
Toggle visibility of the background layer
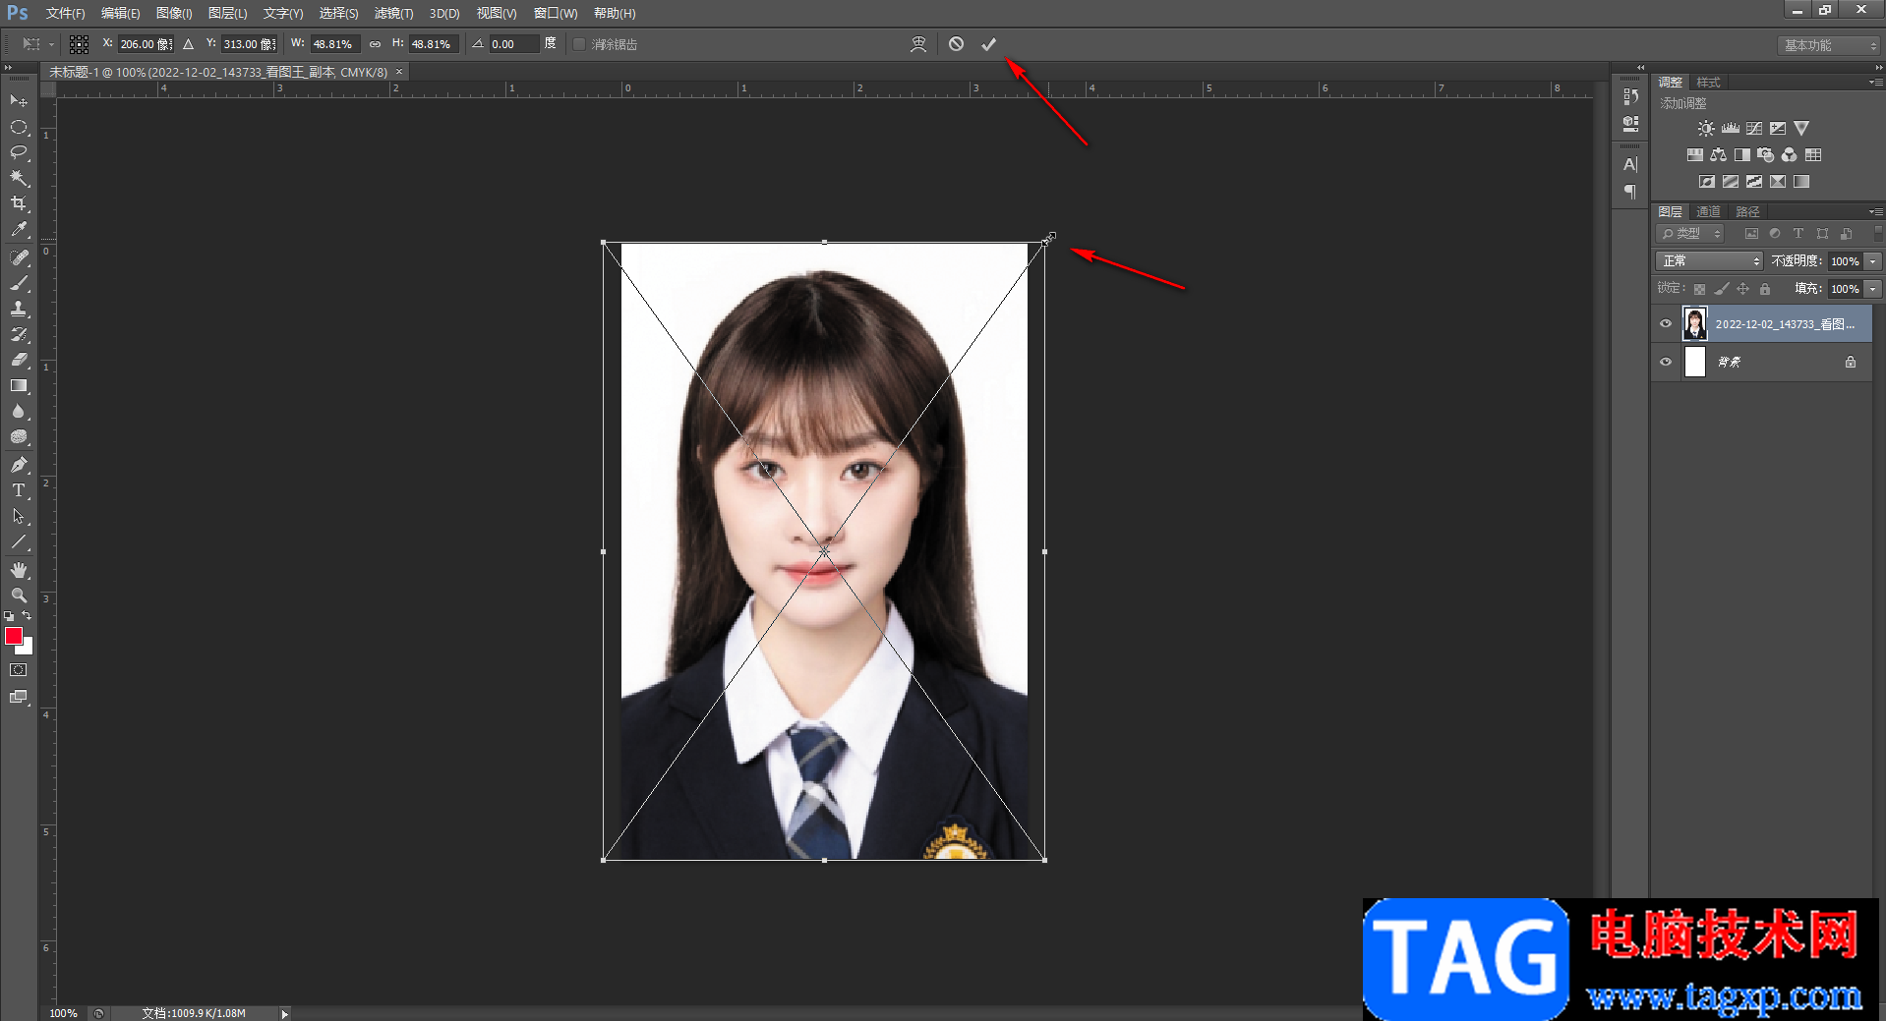[1666, 362]
